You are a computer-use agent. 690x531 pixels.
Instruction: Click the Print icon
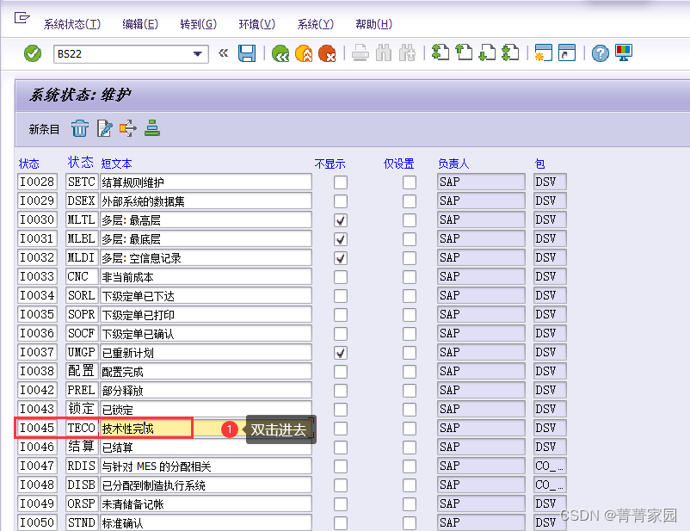pyautogui.click(x=359, y=52)
